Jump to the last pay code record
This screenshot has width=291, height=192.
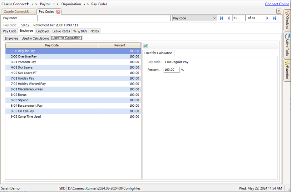click(275, 18)
